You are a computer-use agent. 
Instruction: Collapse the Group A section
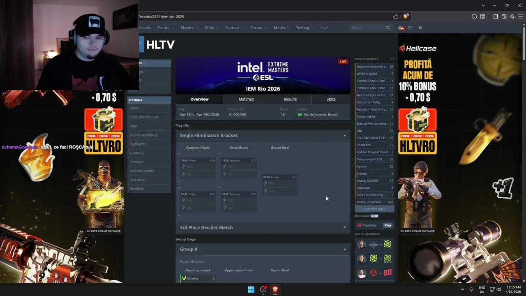pyautogui.click(x=345, y=249)
